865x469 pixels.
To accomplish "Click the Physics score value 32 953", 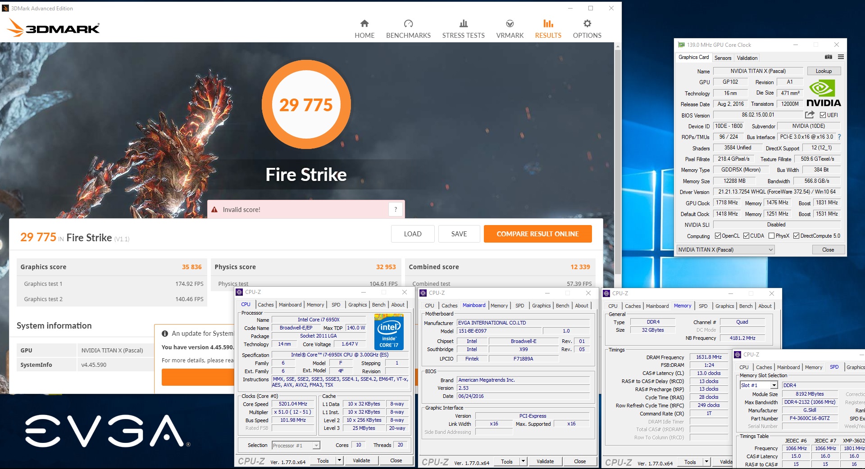I will click(386, 267).
